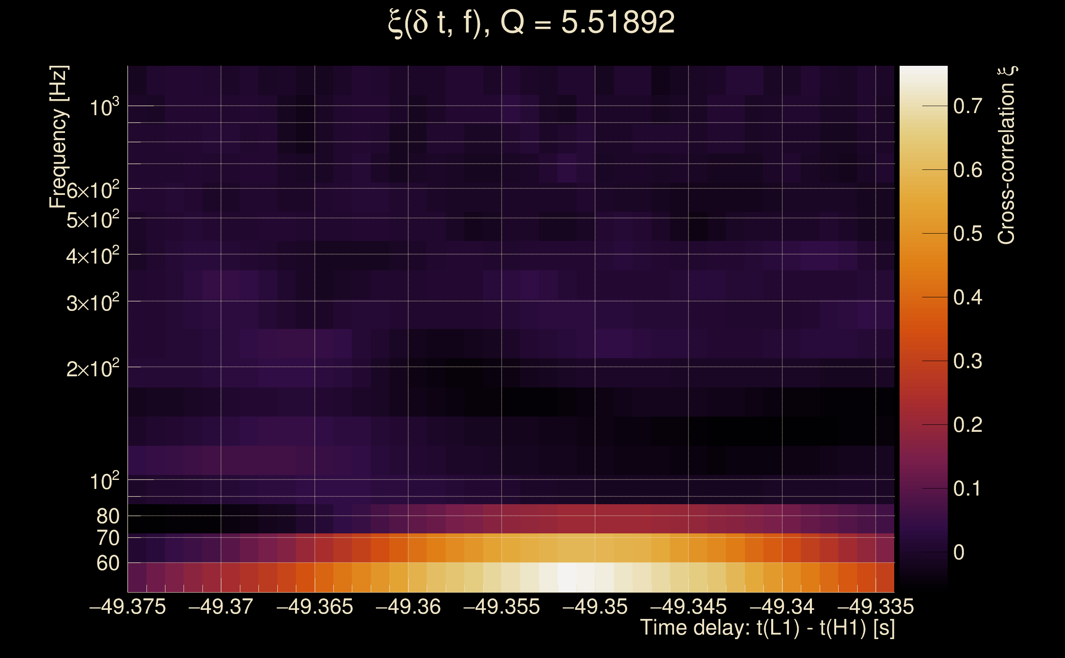This screenshot has height=658, width=1065.
Task: Click the white top region of the color bar
Action: coord(923,74)
